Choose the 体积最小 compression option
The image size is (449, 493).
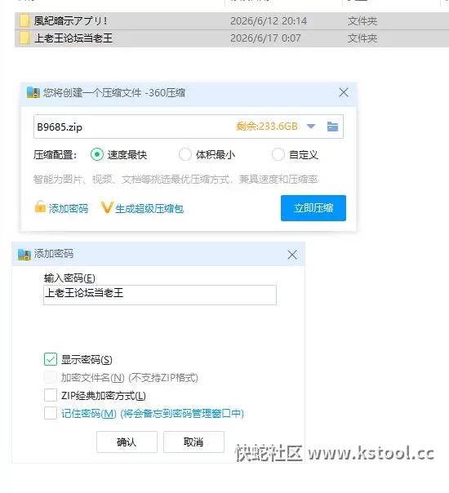pos(184,154)
